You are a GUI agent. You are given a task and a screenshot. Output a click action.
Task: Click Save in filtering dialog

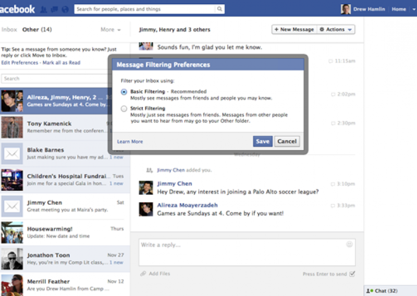pos(263,141)
